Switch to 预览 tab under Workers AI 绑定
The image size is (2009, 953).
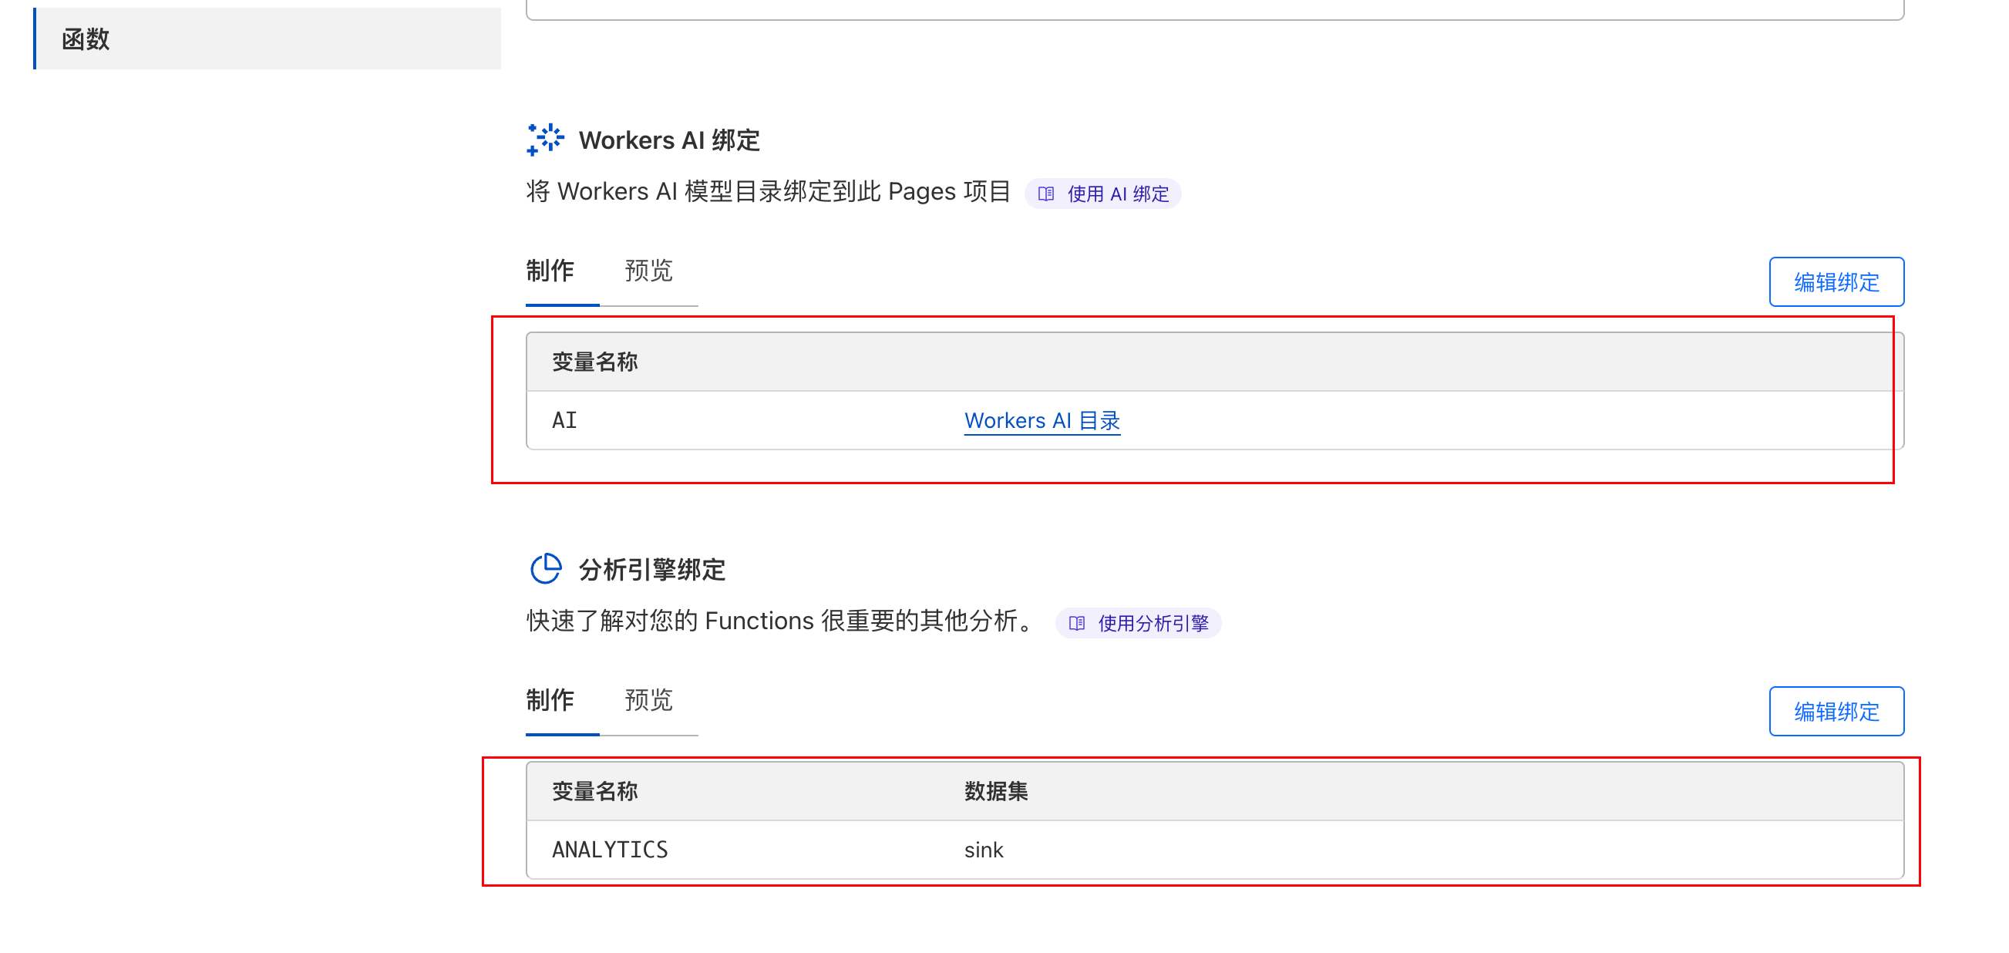[648, 271]
